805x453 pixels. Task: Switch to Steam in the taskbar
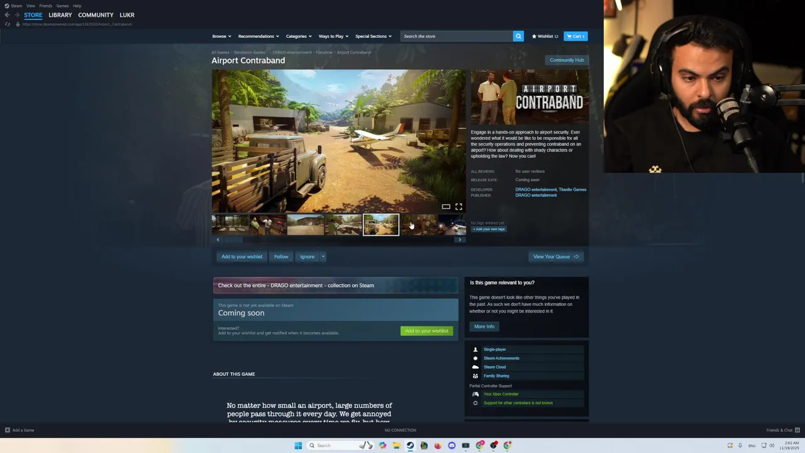(410, 445)
